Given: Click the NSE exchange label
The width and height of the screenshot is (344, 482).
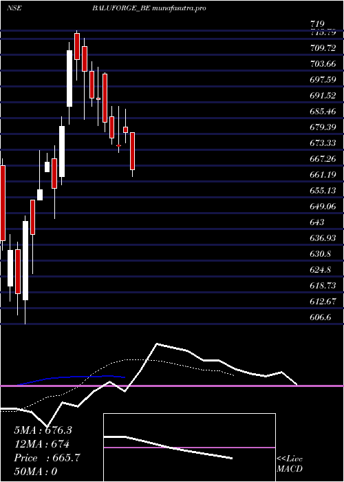Looking at the screenshot, I should pyautogui.click(x=14, y=8).
